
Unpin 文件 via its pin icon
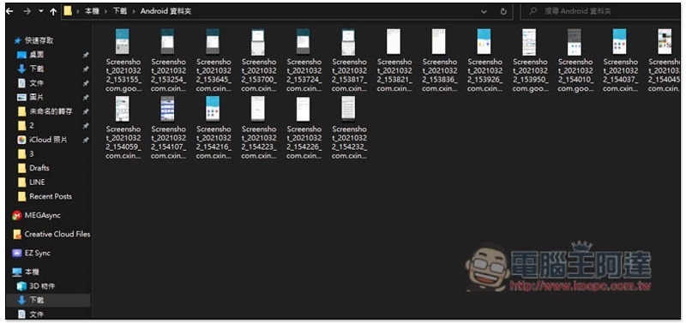pos(86,83)
